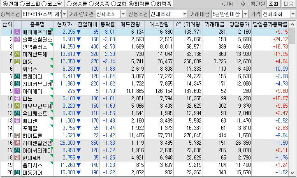Screen dimensions: 297x178
Task: Click the down arrow in 인텍플러스 row
Action: pos(79,47)
